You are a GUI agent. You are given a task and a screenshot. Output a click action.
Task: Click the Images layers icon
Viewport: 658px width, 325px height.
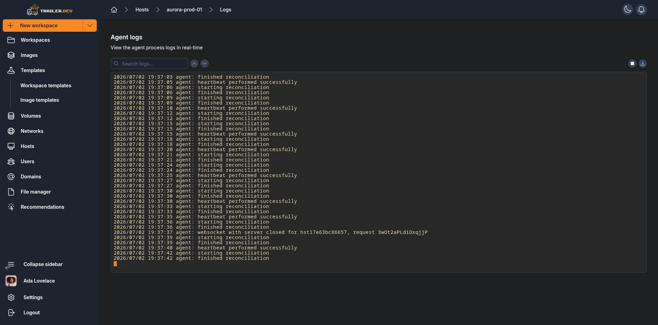click(x=11, y=55)
